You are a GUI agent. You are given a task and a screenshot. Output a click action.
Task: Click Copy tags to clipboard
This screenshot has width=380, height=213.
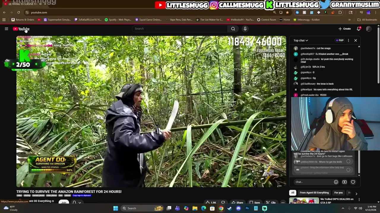click(x=82, y=196)
